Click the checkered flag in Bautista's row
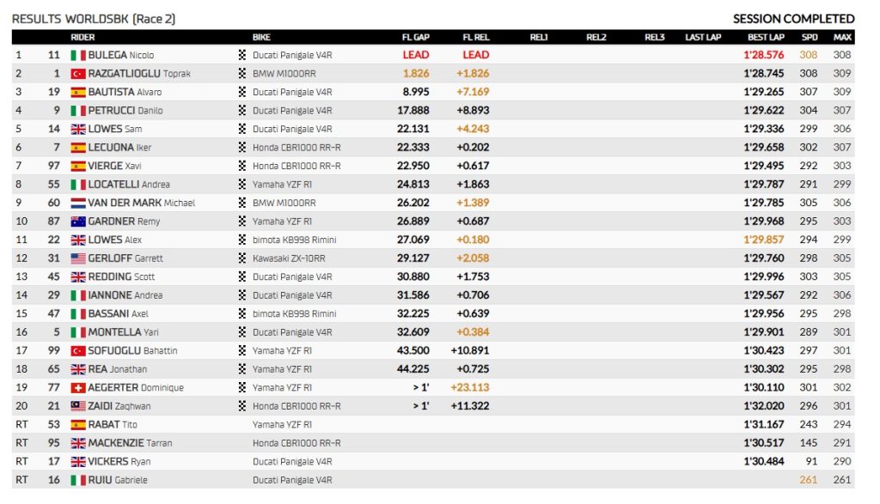This screenshot has height=504, width=880. [242, 92]
